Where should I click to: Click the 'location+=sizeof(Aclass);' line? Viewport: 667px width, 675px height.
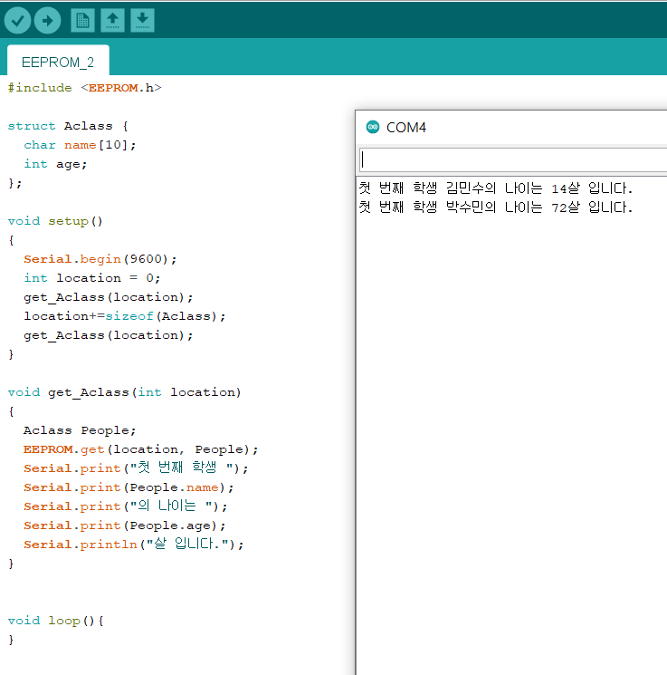(125, 316)
